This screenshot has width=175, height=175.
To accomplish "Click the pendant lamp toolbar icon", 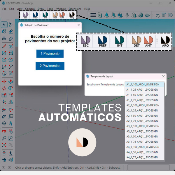I will (127, 15).
